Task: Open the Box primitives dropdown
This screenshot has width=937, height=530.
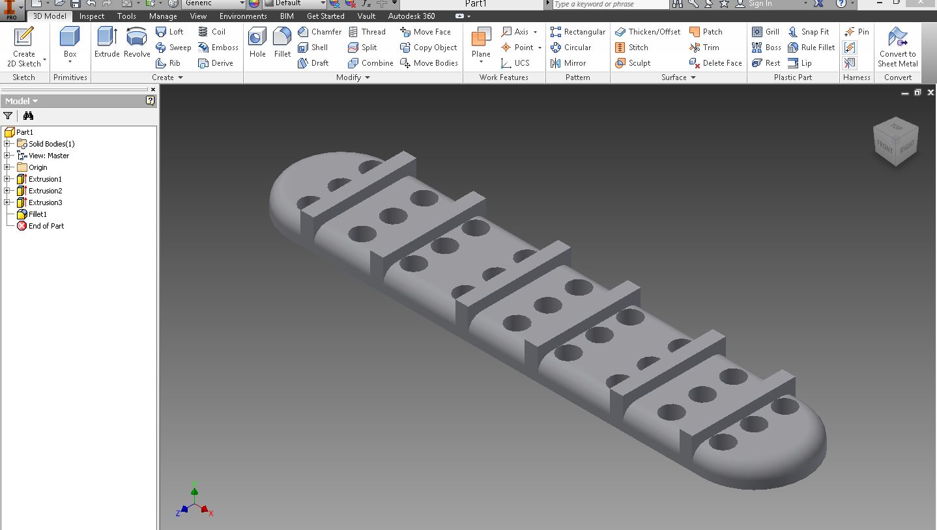Action: click(x=70, y=63)
